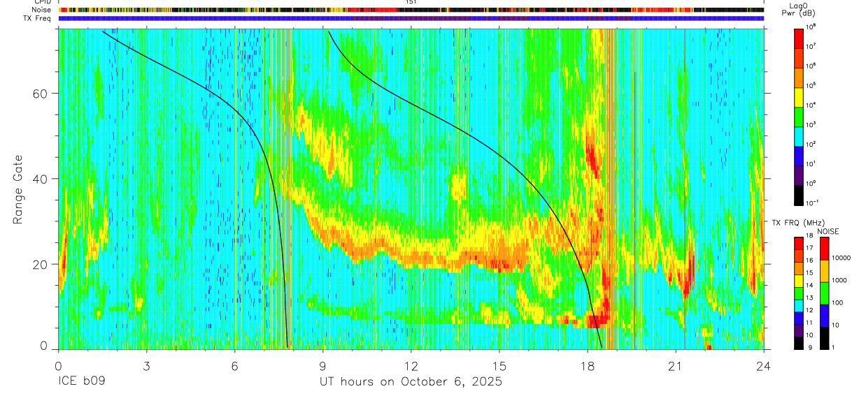Click the x-axis tick label '6'
Viewport: 859px width, 396px height.
235,366
